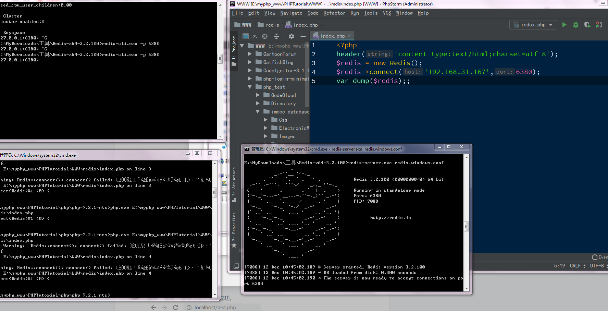Open the project view mode dropdown

[x=249, y=36]
